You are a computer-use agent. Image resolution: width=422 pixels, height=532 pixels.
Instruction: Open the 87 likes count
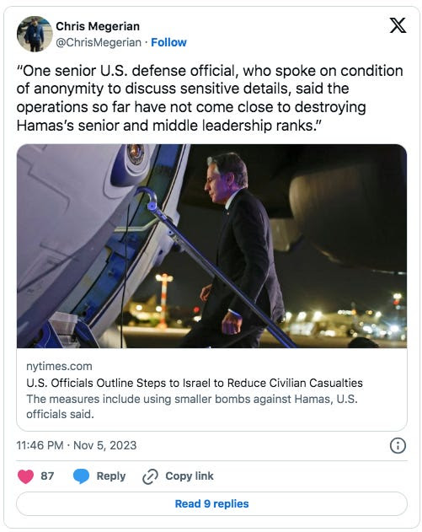coord(47,476)
